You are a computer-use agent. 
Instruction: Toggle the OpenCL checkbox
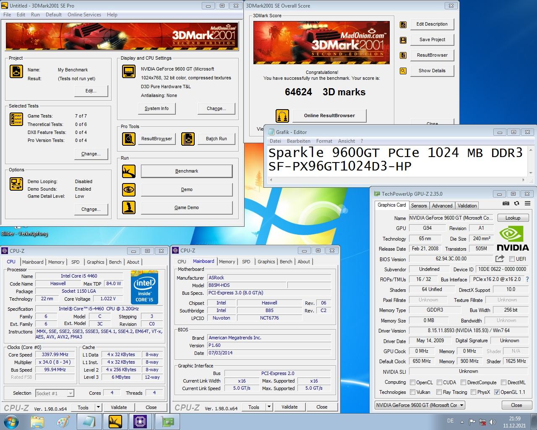coord(413,383)
